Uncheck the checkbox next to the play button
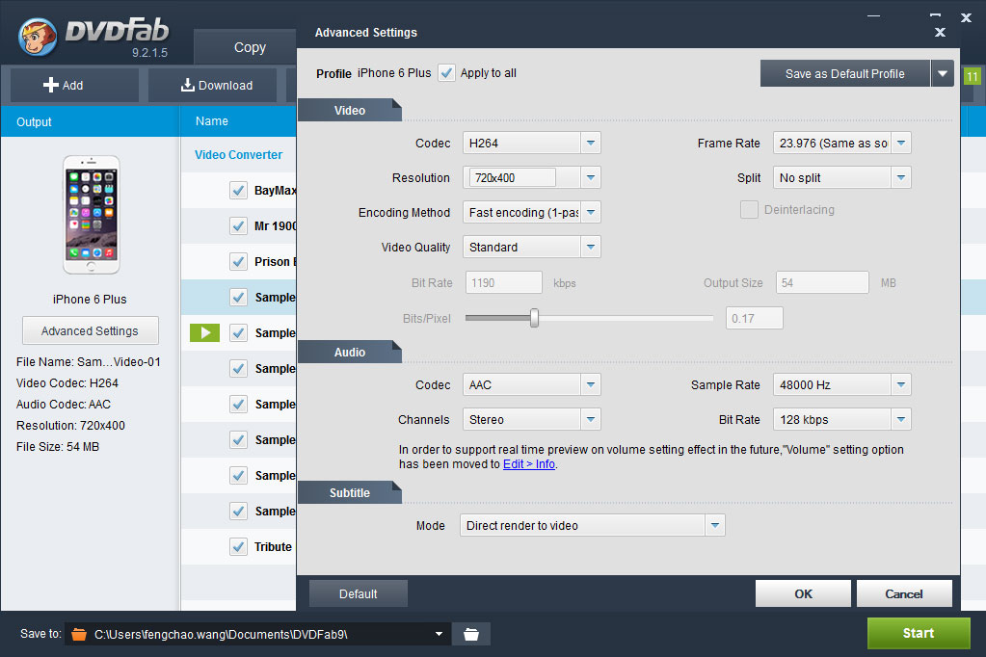This screenshot has height=657, width=986. [x=238, y=332]
